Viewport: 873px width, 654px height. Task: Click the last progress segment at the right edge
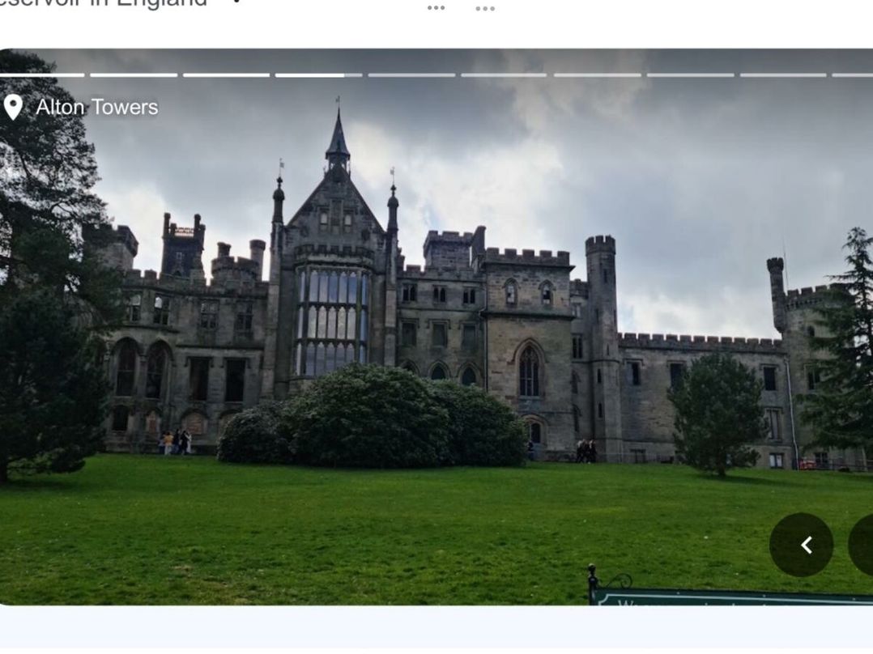(853, 75)
